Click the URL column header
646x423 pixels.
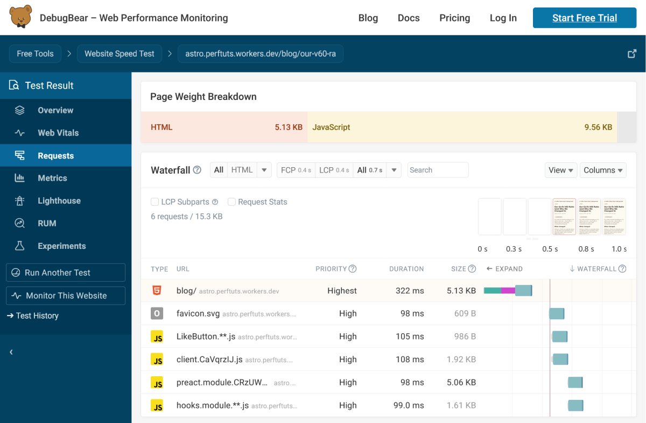183,269
